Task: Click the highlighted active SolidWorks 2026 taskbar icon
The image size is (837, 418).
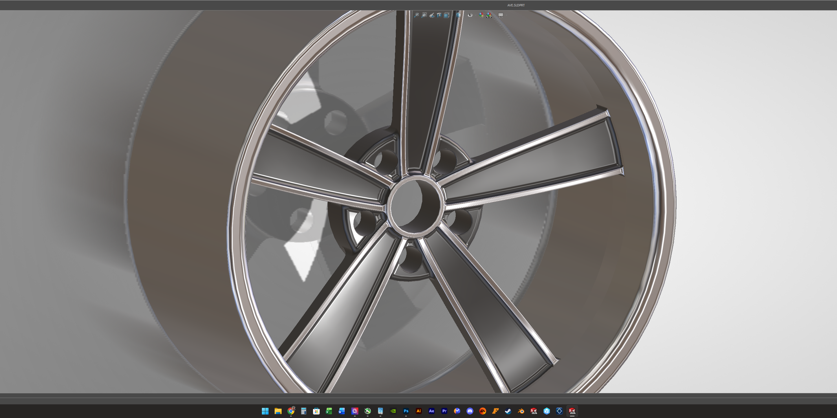Action: (x=572, y=411)
